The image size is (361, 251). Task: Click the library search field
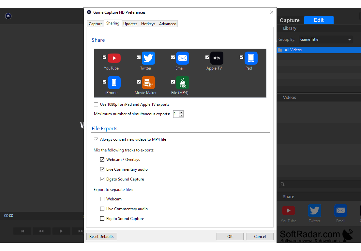tap(320, 184)
